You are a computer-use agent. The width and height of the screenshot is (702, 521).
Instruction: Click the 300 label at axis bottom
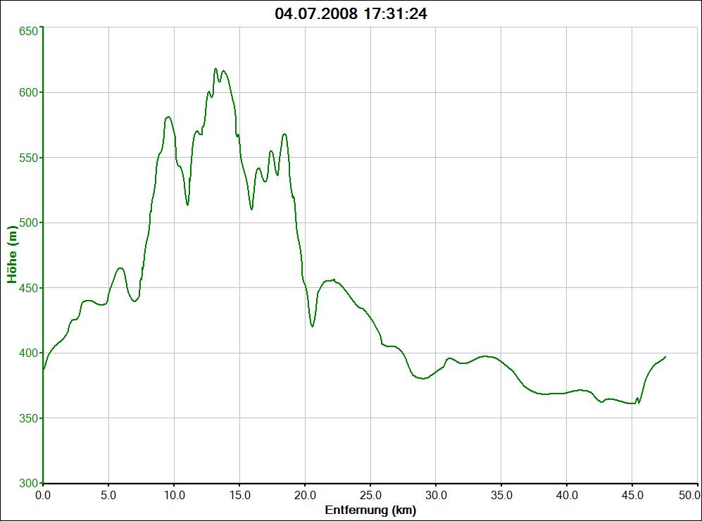28,483
